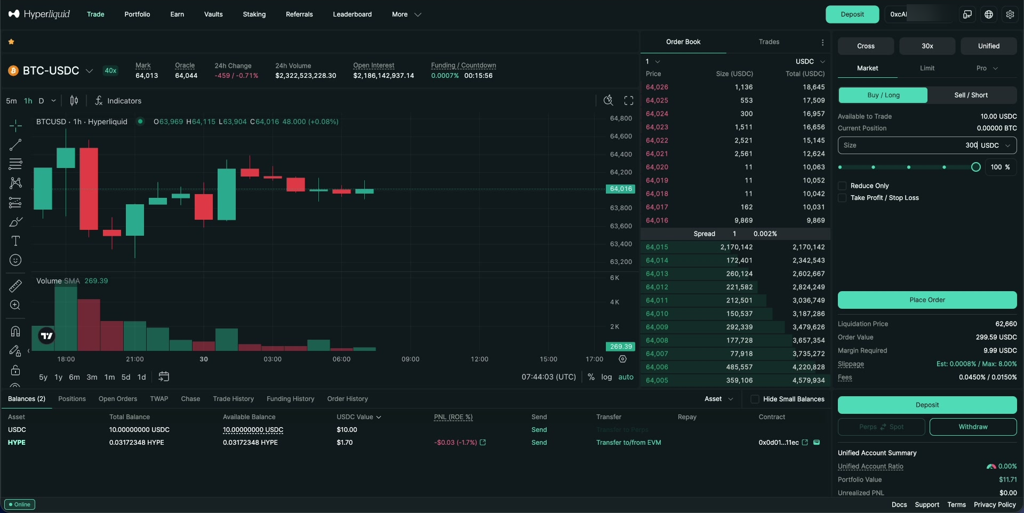
Task: Sort by USDC Value column
Action: click(358, 417)
